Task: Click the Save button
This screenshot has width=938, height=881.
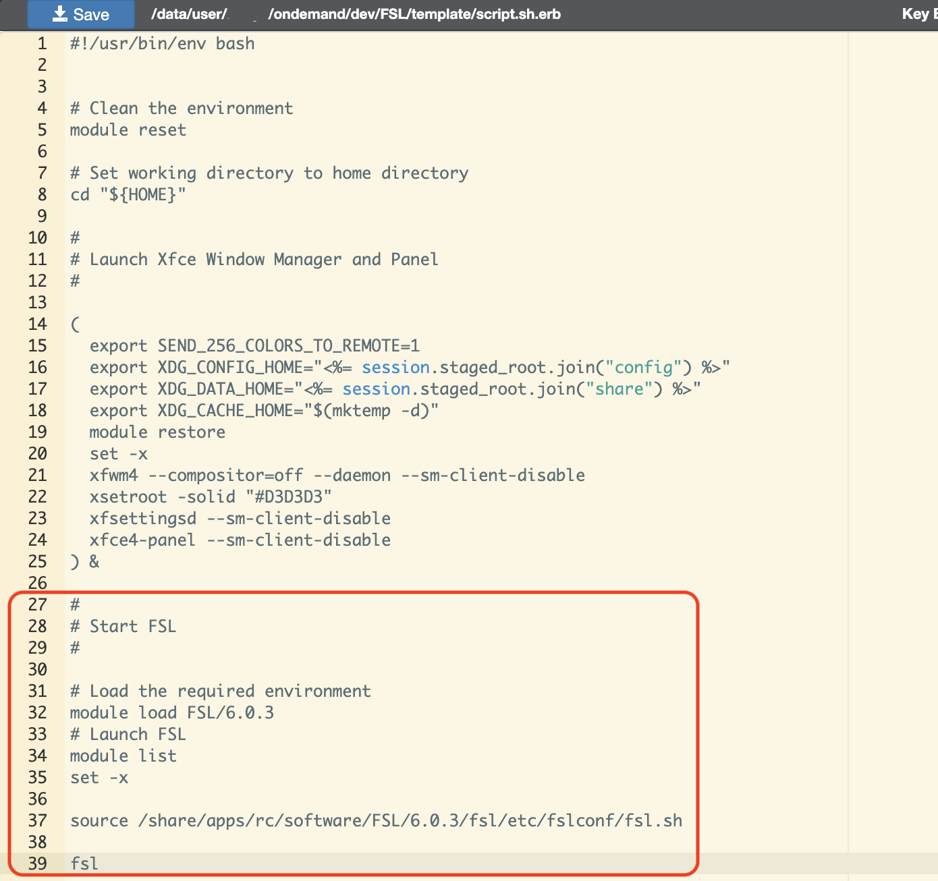Action: [80, 14]
